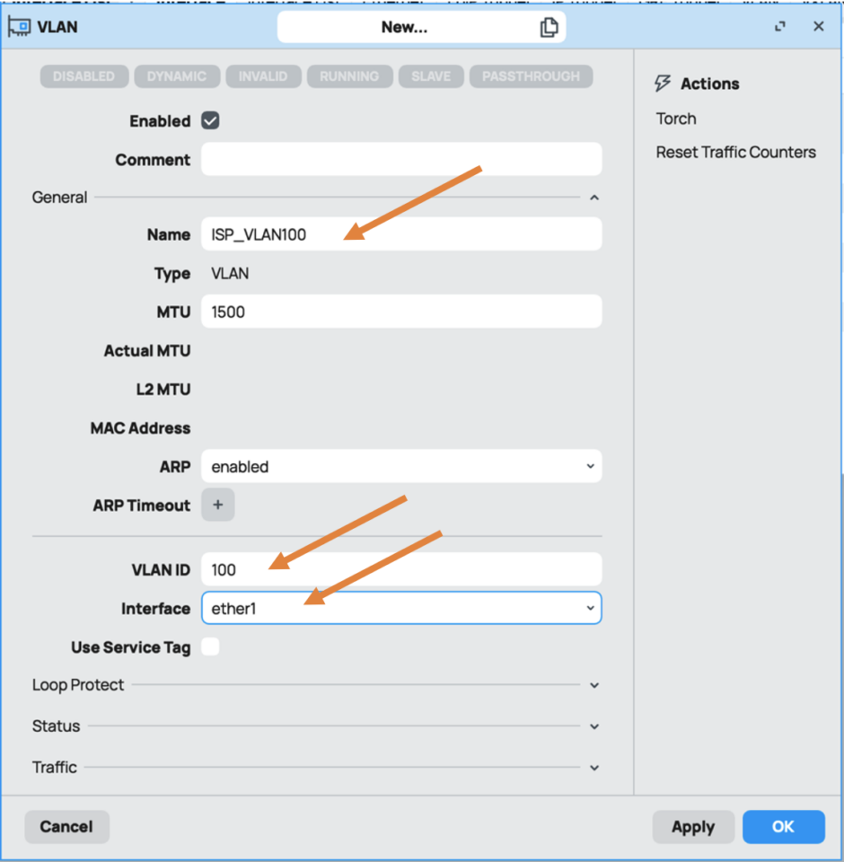This screenshot has height=862, width=844.
Task: Click the duplicate entry icon beside New...
Action: (x=550, y=27)
